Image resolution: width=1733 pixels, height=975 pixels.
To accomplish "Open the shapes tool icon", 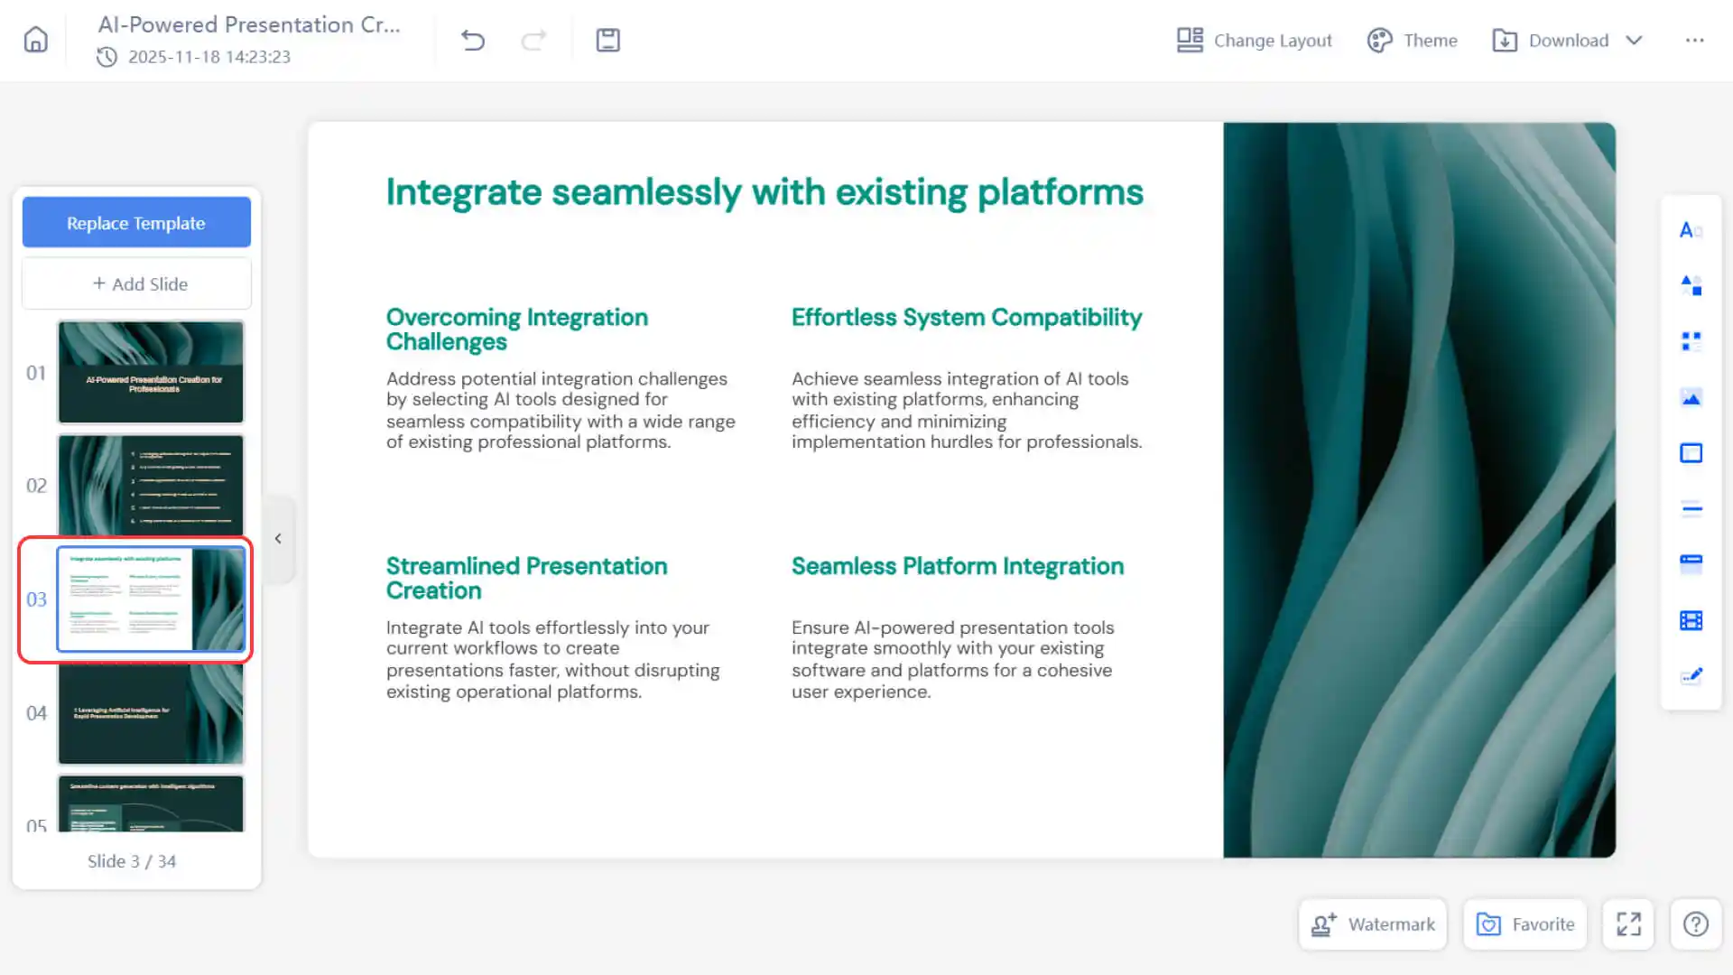I will [x=1691, y=285].
